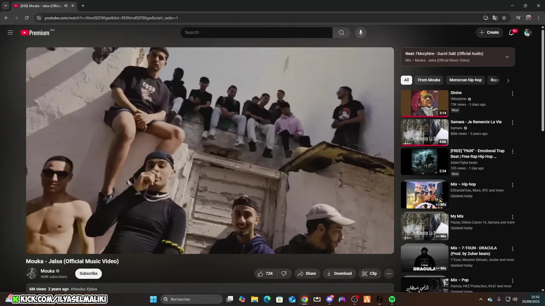This screenshot has height=306, width=545.
Task: Open the Mouka channel name link
Action: point(48,271)
